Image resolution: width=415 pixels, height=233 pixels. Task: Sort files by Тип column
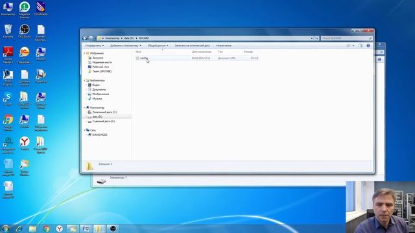point(220,52)
